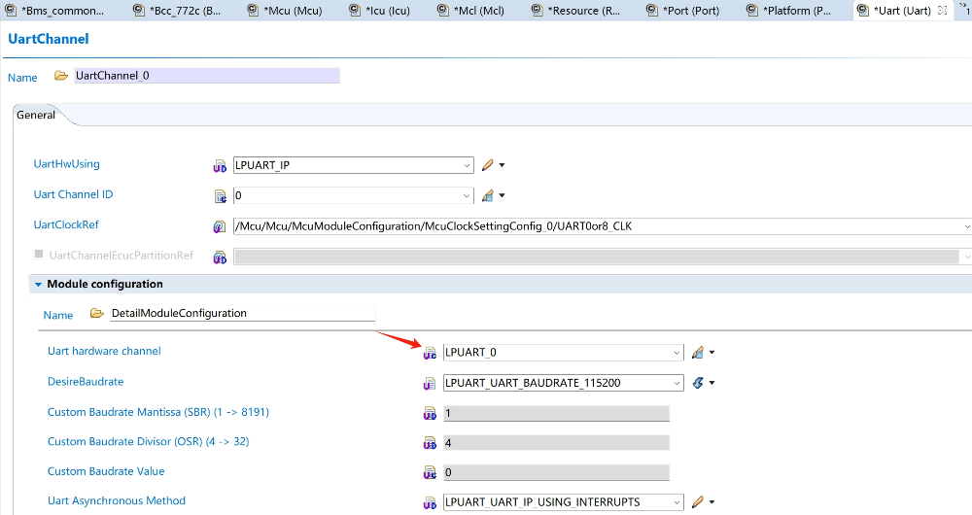Click the folder icon next to UartChannel_0 name
972x515 pixels.
click(x=61, y=76)
